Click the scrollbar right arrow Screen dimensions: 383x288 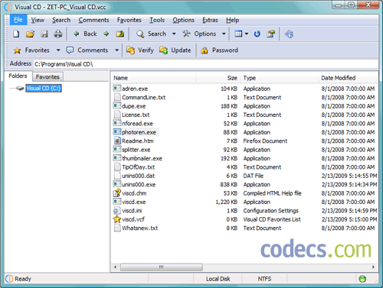(373, 267)
